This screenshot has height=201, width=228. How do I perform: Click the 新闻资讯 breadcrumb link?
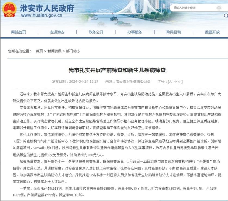pos(54,51)
